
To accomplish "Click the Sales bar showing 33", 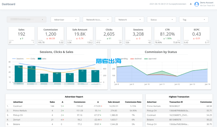I will coord(19,74).
